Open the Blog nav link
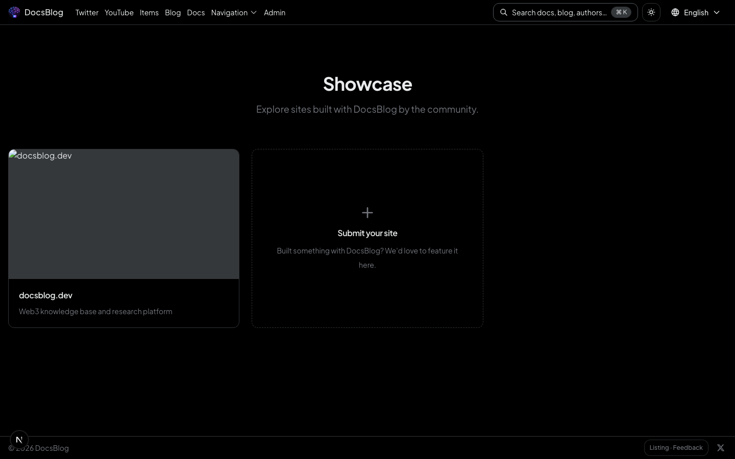This screenshot has width=735, height=459. 173,12
